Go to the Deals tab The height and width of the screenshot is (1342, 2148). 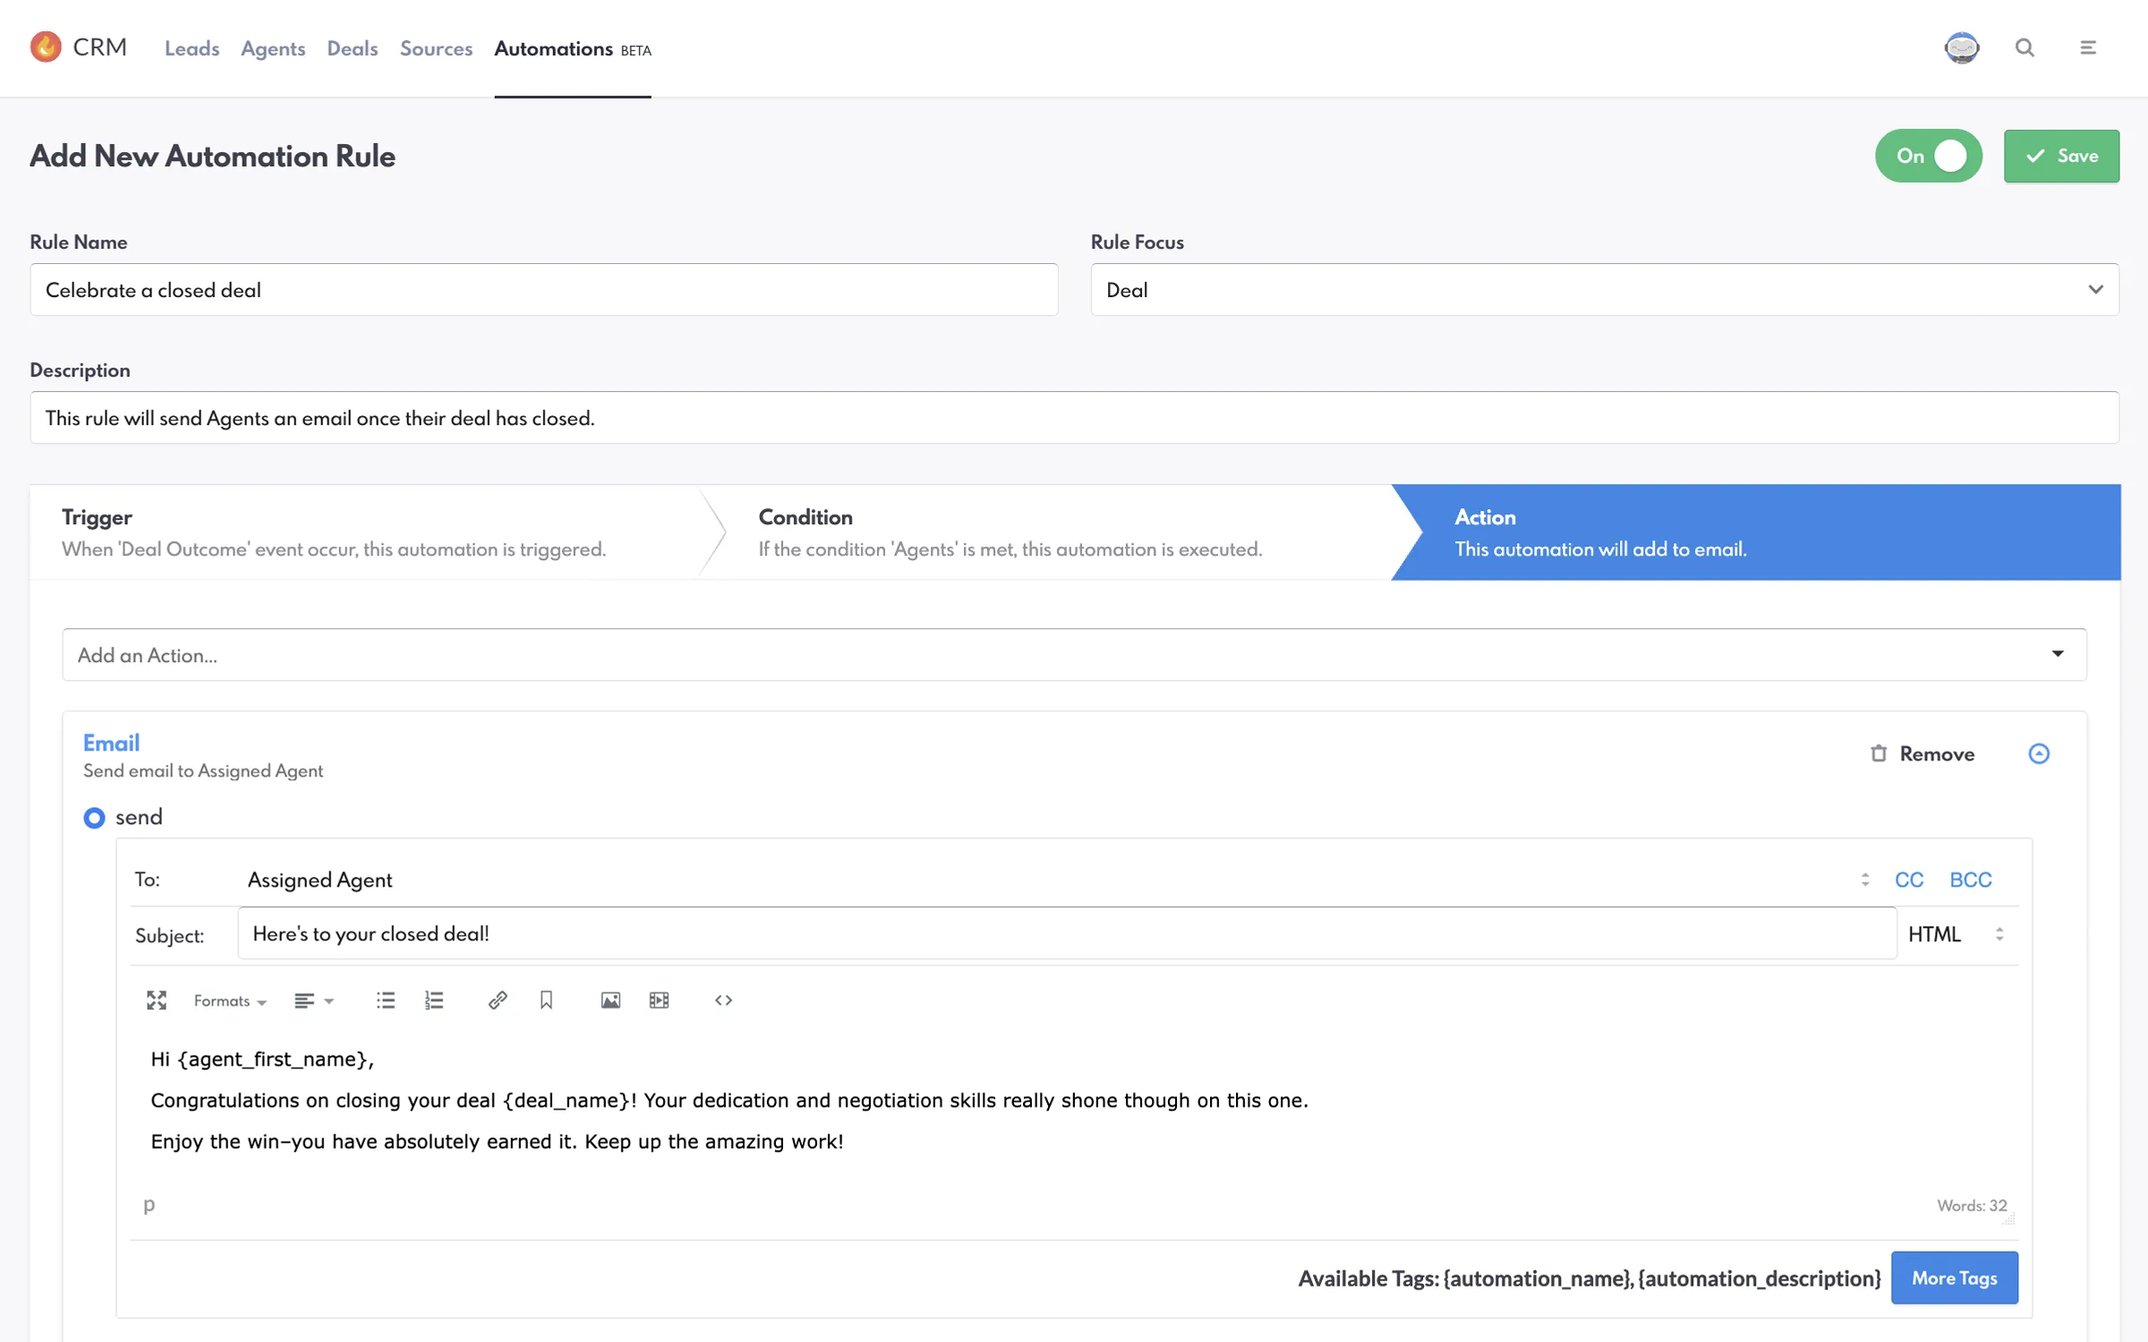point(352,48)
